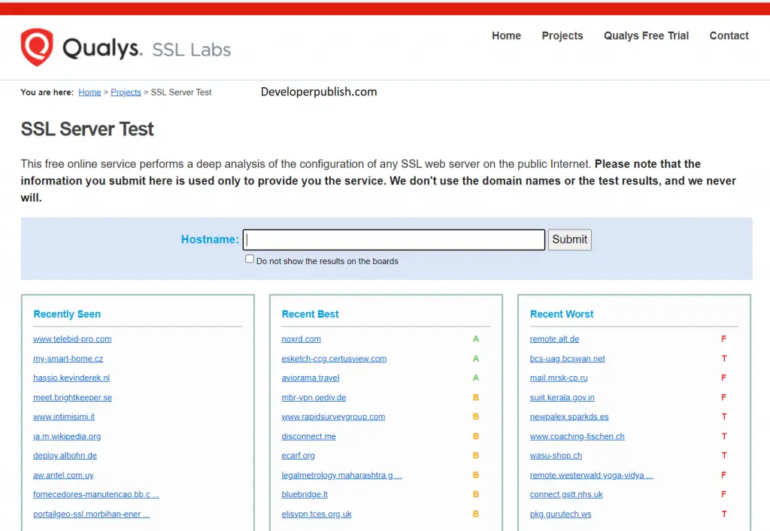Image resolution: width=770 pixels, height=531 pixels.
Task: Open elisvpn.tces.org.uk link
Action: click(317, 514)
